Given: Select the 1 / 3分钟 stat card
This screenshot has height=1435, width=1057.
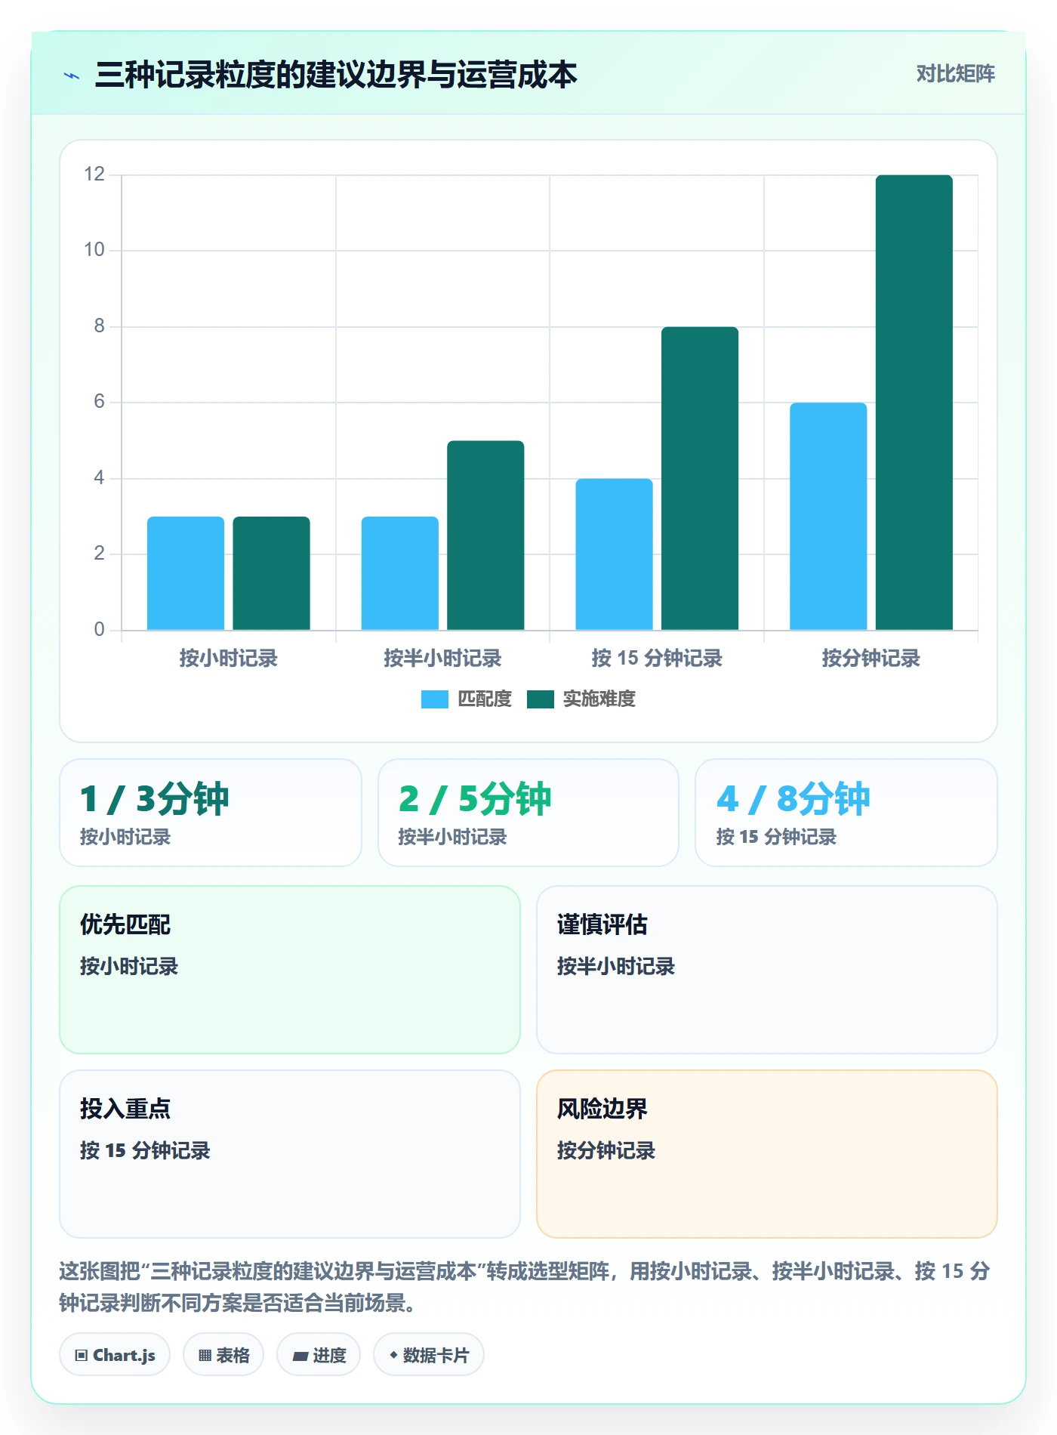Looking at the screenshot, I should (211, 813).
